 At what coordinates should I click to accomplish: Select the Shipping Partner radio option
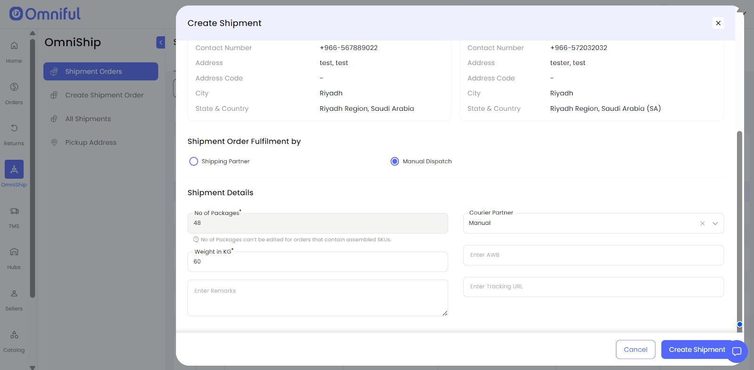point(194,162)
